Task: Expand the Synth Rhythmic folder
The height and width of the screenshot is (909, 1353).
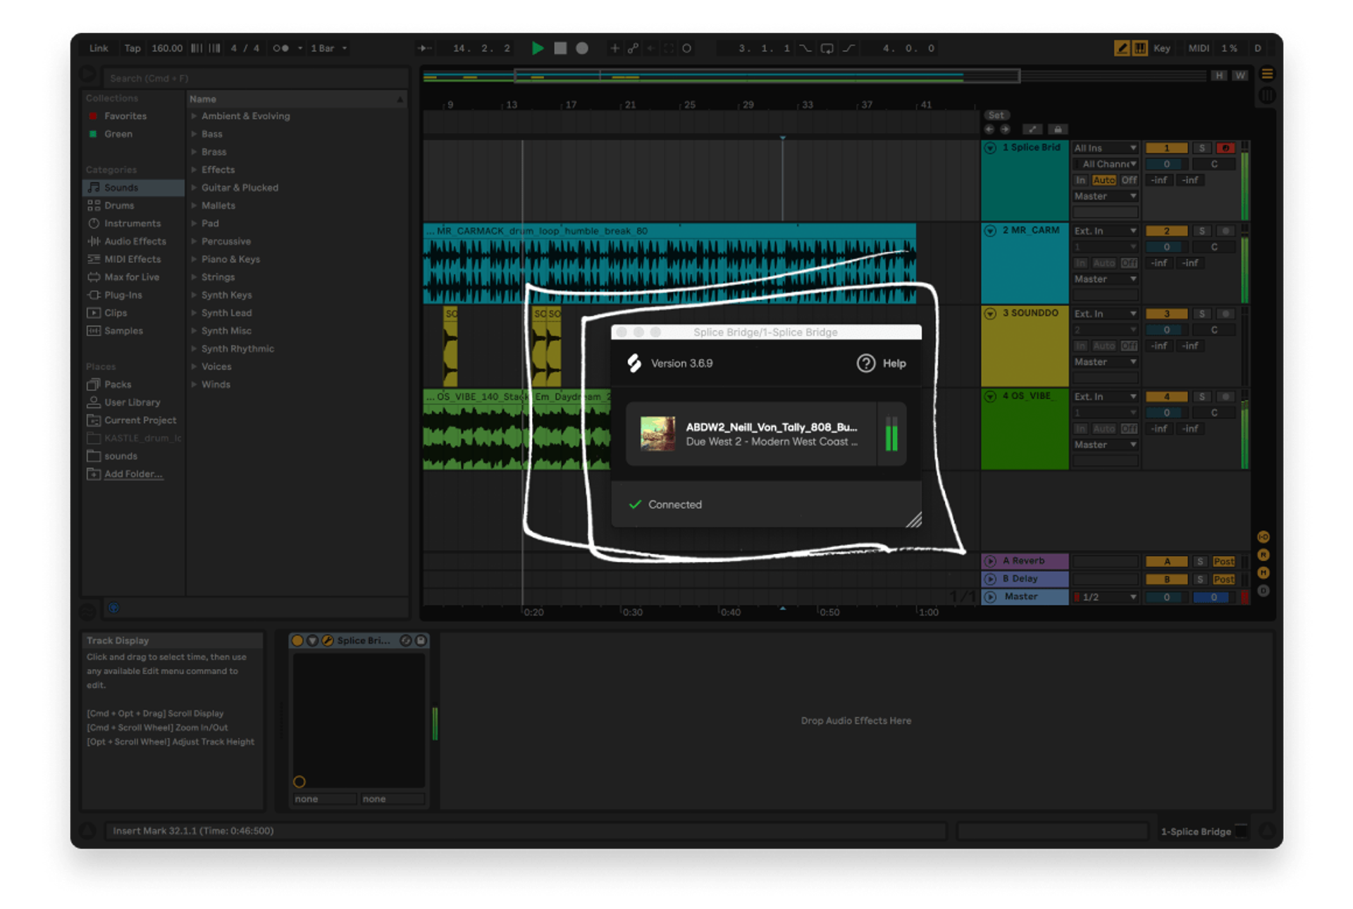Action: point(194,349)
